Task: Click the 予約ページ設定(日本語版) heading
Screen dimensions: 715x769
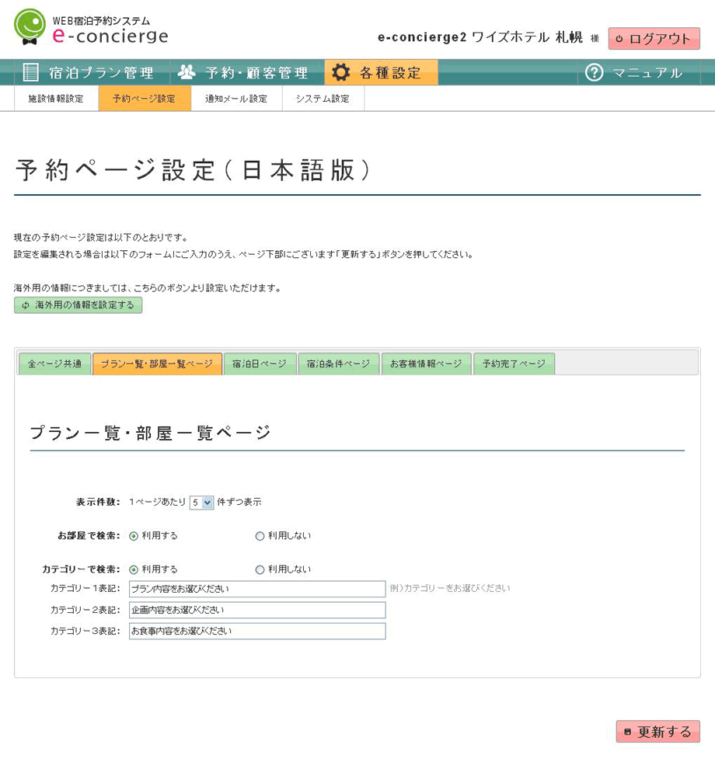Action: tap(194, 170)
